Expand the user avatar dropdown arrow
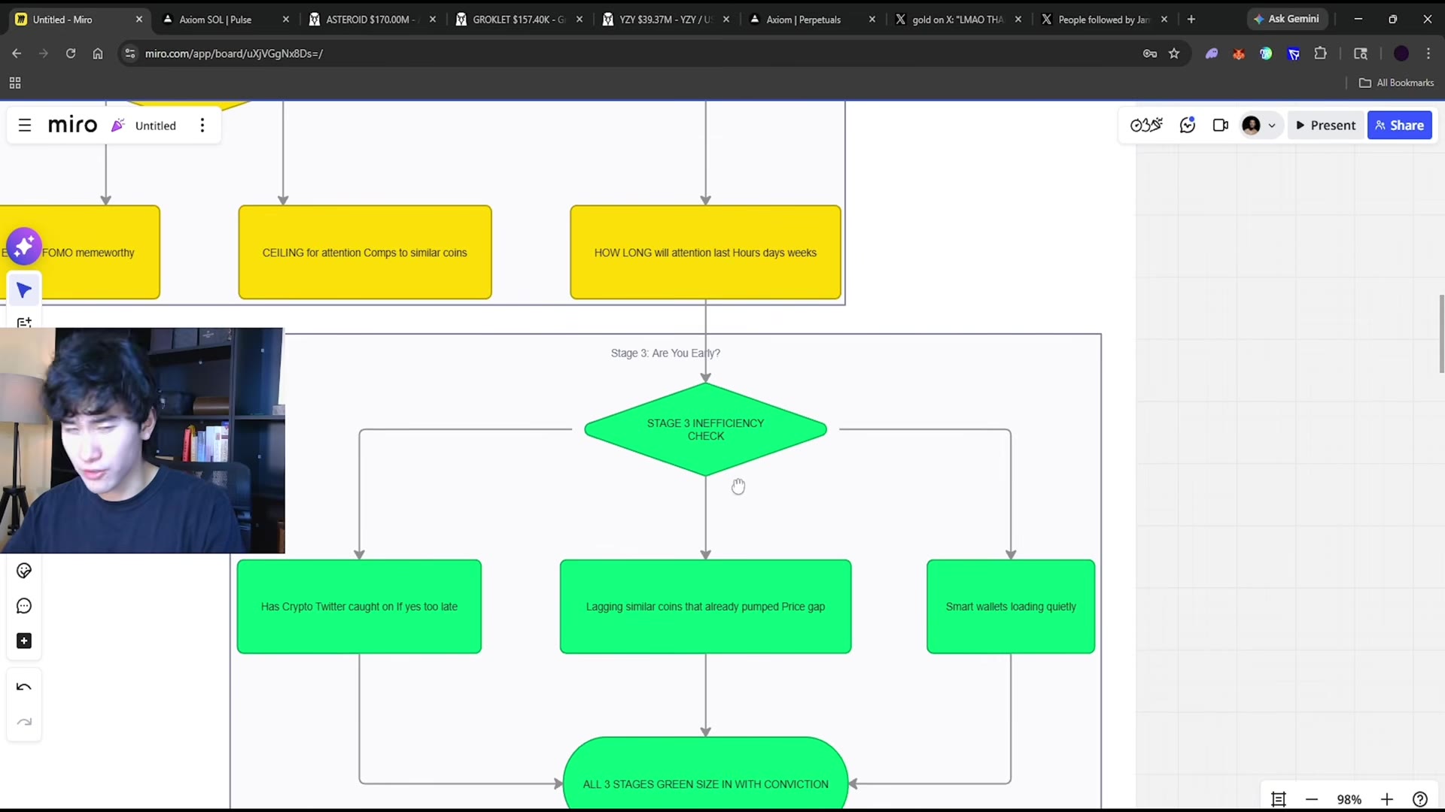Viewport: 1445px width, 812px height. (1272, 126)
